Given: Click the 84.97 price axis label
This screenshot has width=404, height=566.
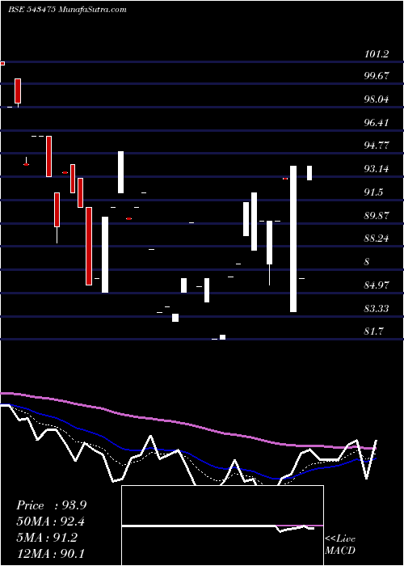Looking at the screenshot, I should 377,285.
